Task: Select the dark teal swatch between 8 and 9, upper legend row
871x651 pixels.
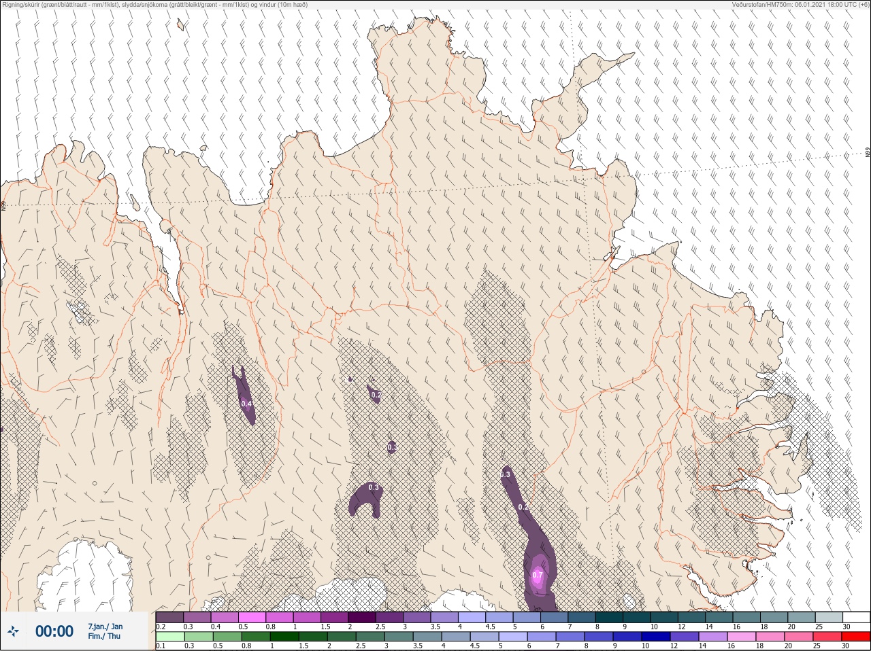Action: (610, 618)
